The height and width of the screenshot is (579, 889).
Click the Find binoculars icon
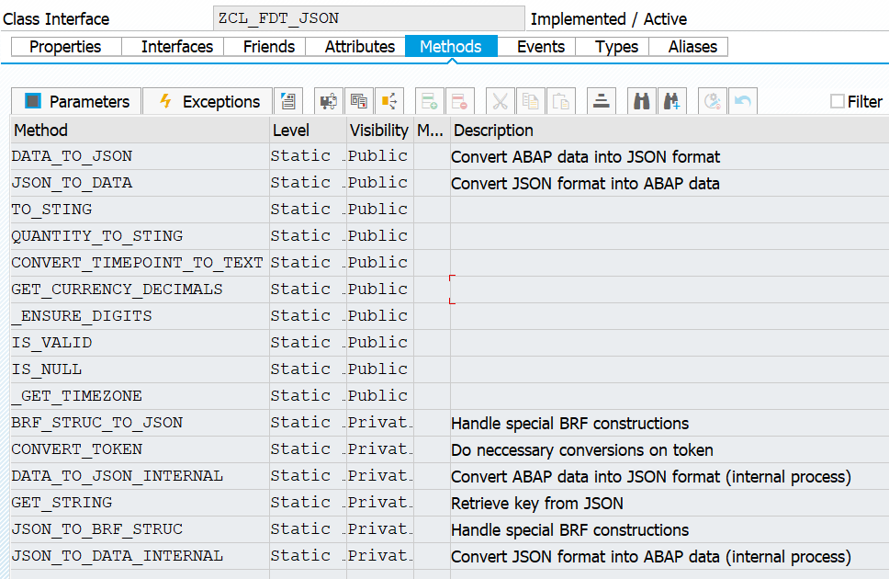(641, 102)
